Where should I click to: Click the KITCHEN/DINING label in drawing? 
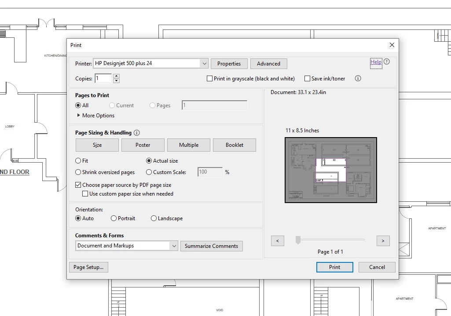pos(55,55)
